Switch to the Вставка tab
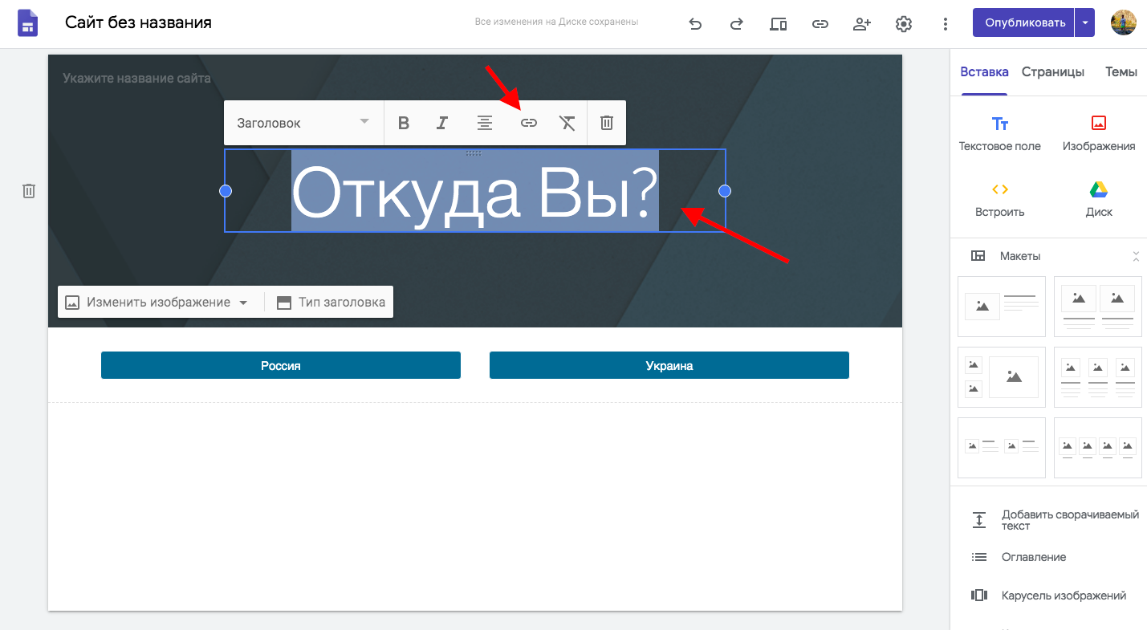Viewport: 1147px width, 630px height. 984,71
